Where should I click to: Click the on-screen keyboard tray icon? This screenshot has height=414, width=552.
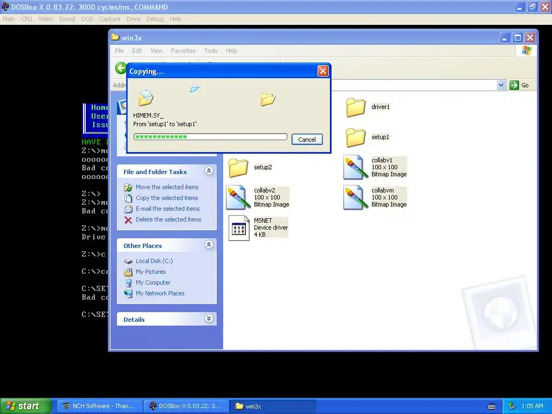(492, 406)
